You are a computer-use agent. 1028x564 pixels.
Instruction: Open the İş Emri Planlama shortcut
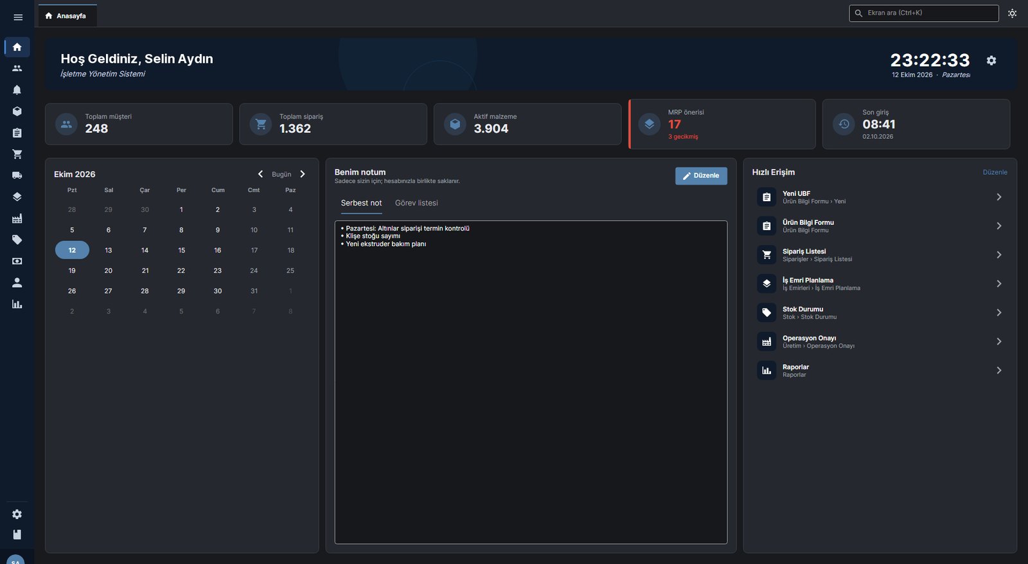coord(880,284)
